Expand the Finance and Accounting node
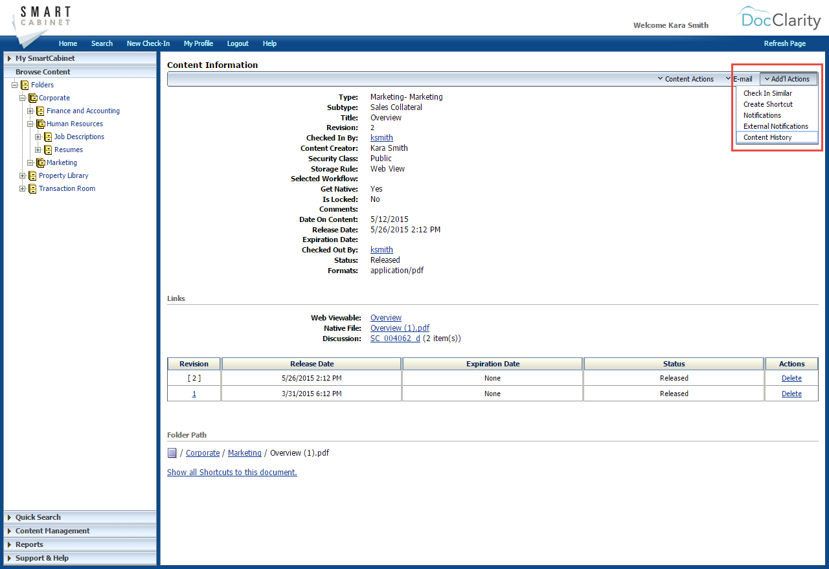 click(29, 111)
